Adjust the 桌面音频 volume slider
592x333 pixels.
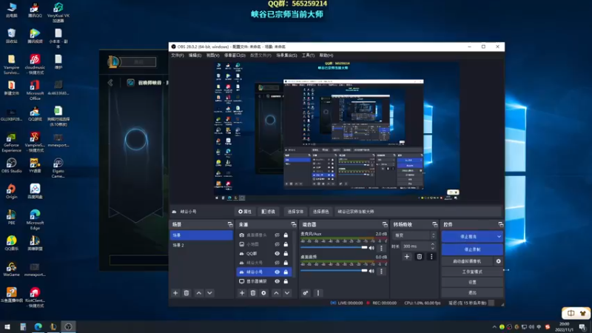point(334,271)
